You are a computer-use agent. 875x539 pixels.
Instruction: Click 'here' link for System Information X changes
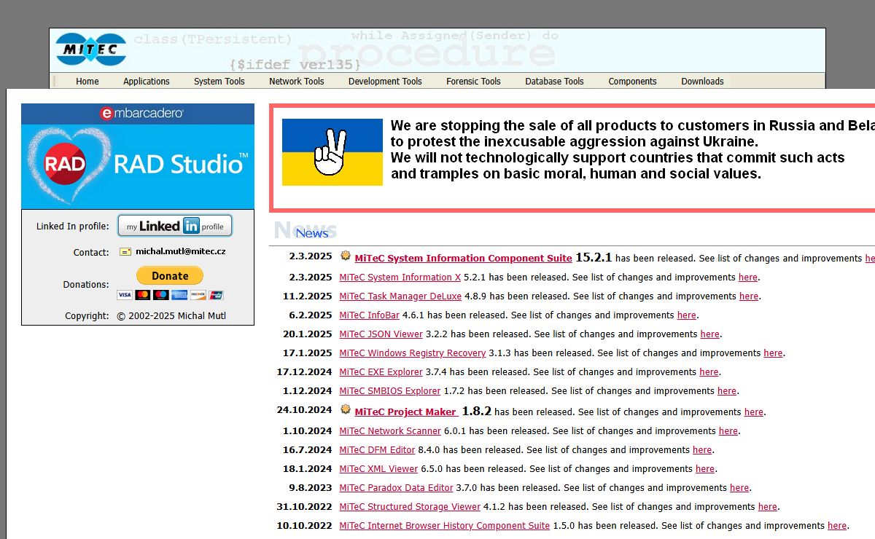pos(748,278)
